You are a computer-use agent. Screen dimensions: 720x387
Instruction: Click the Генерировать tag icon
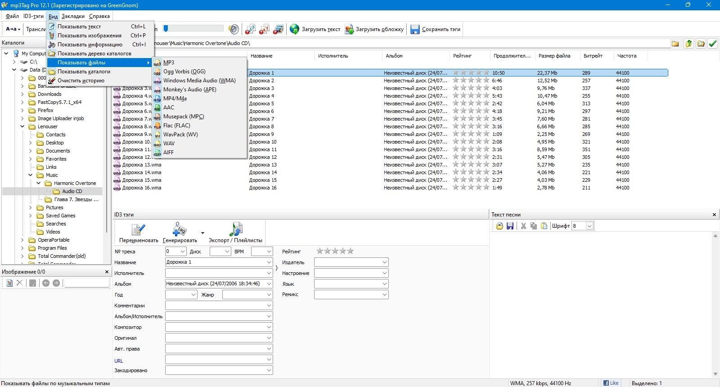pyautogui.click(x=180, y=229)
